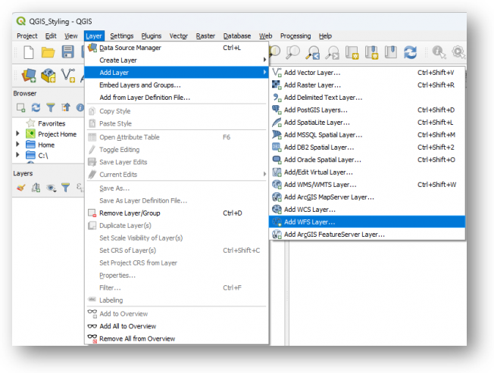
Task: Choose Add PostGIS Layers entry
Action: pyautogui.click(x=367, y=110)
